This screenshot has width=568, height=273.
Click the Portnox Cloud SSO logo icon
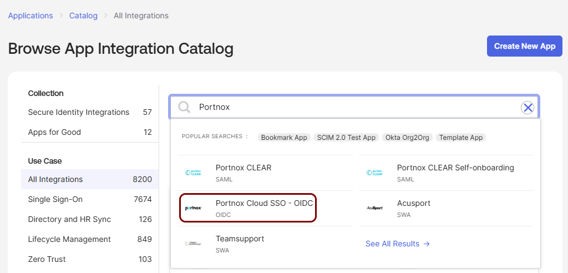click(x=194, y=208)
